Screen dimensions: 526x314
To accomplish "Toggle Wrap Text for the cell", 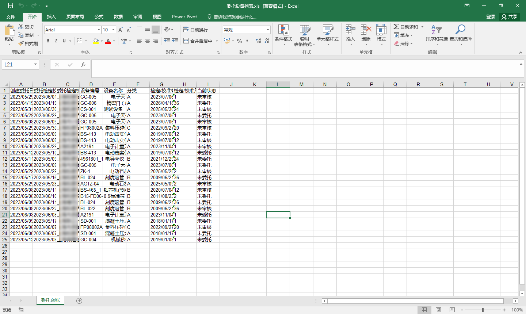I will click(195, 30).
